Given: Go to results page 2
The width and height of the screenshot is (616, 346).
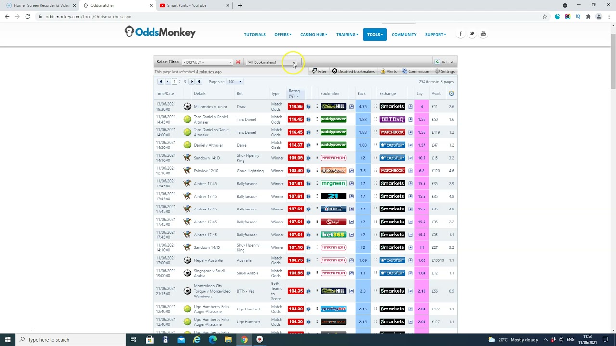Looking at the screenshot, I should click(180, 82).
